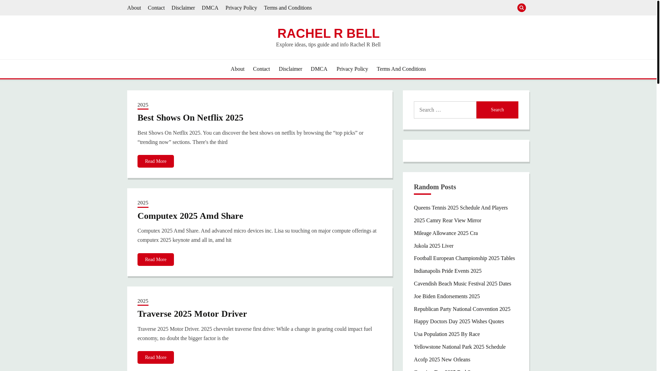Open About link in top bar
This screenshot has height=371, width=660.
[x=134, y=8]
